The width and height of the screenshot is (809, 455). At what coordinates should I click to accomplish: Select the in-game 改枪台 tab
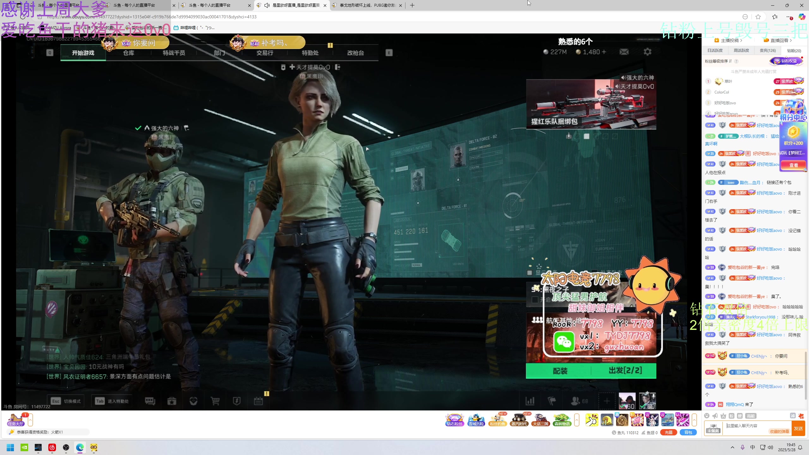(356, 53)
